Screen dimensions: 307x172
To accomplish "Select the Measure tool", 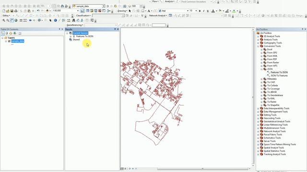I will click(x=69, y=20).
